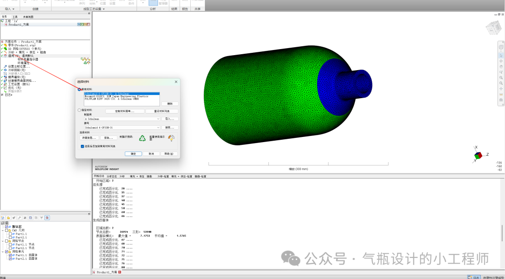This screenshot has height=279, width=505.
Task: Click the process settings icon beside 工艺设置
Action: point(6,84)
